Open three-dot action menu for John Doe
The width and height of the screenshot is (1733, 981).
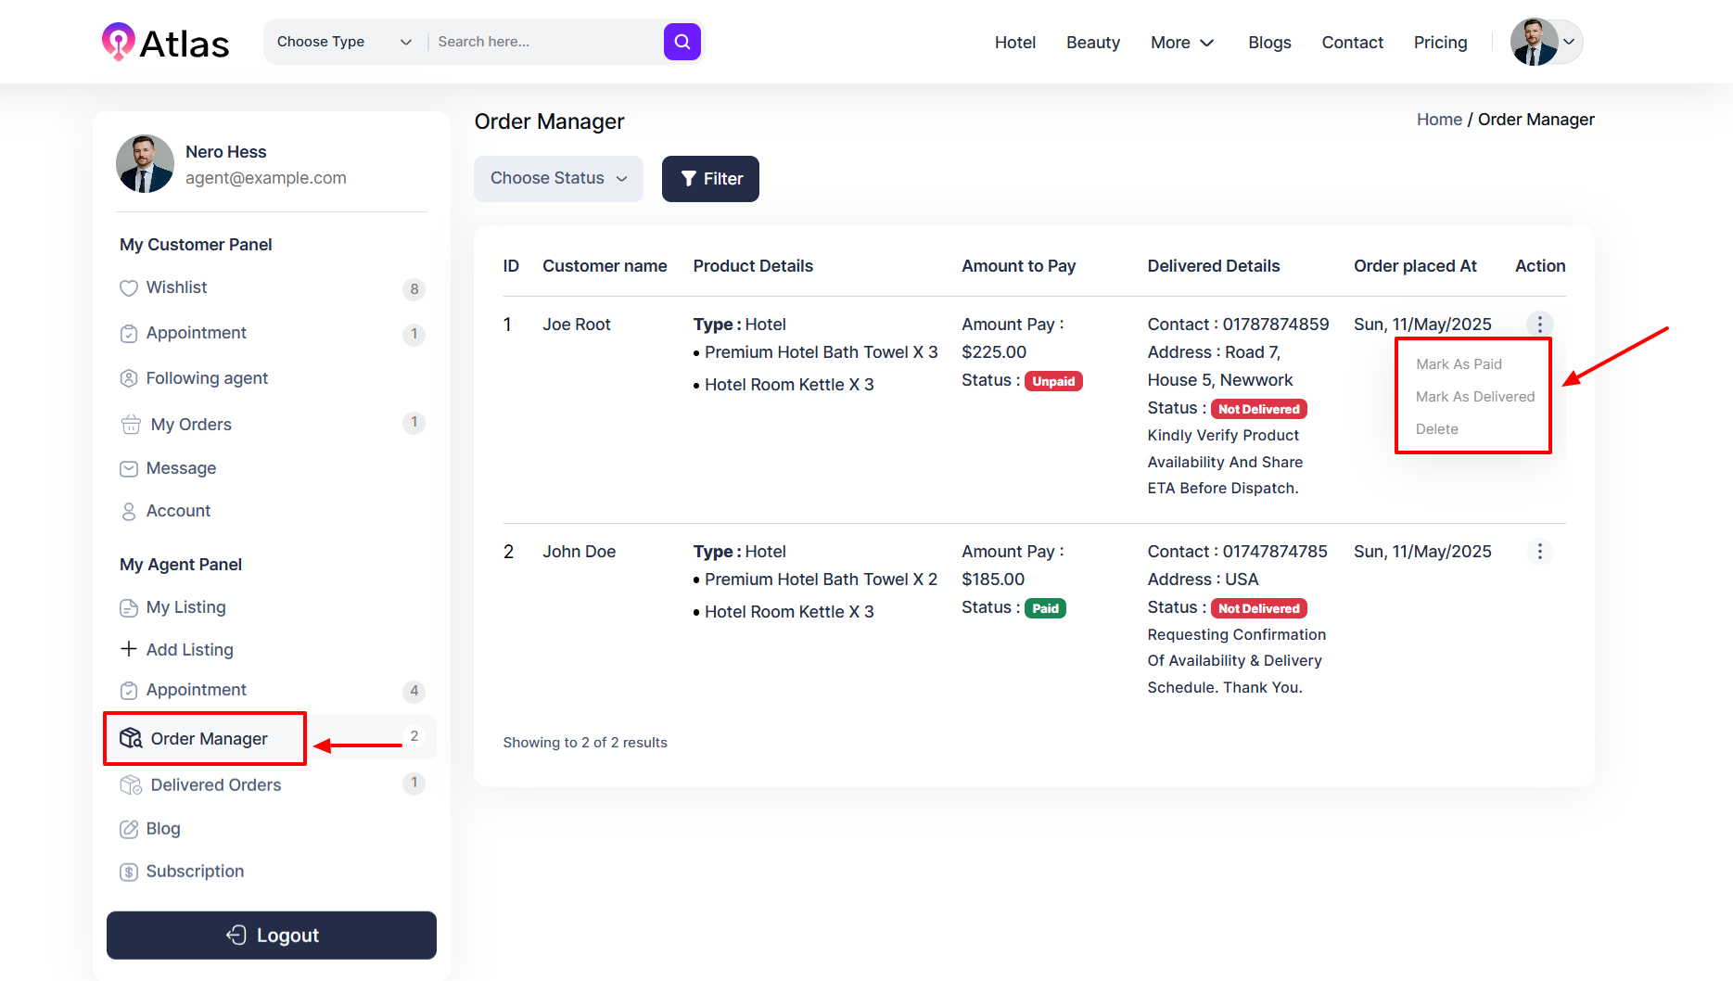(1539, 552)
